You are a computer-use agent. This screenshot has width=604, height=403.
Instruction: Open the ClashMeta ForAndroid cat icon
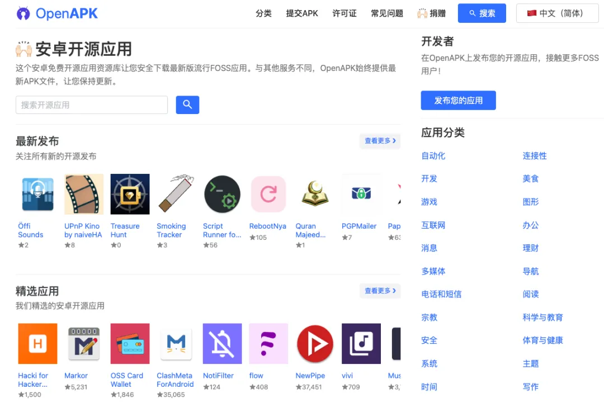coord(176,343)
